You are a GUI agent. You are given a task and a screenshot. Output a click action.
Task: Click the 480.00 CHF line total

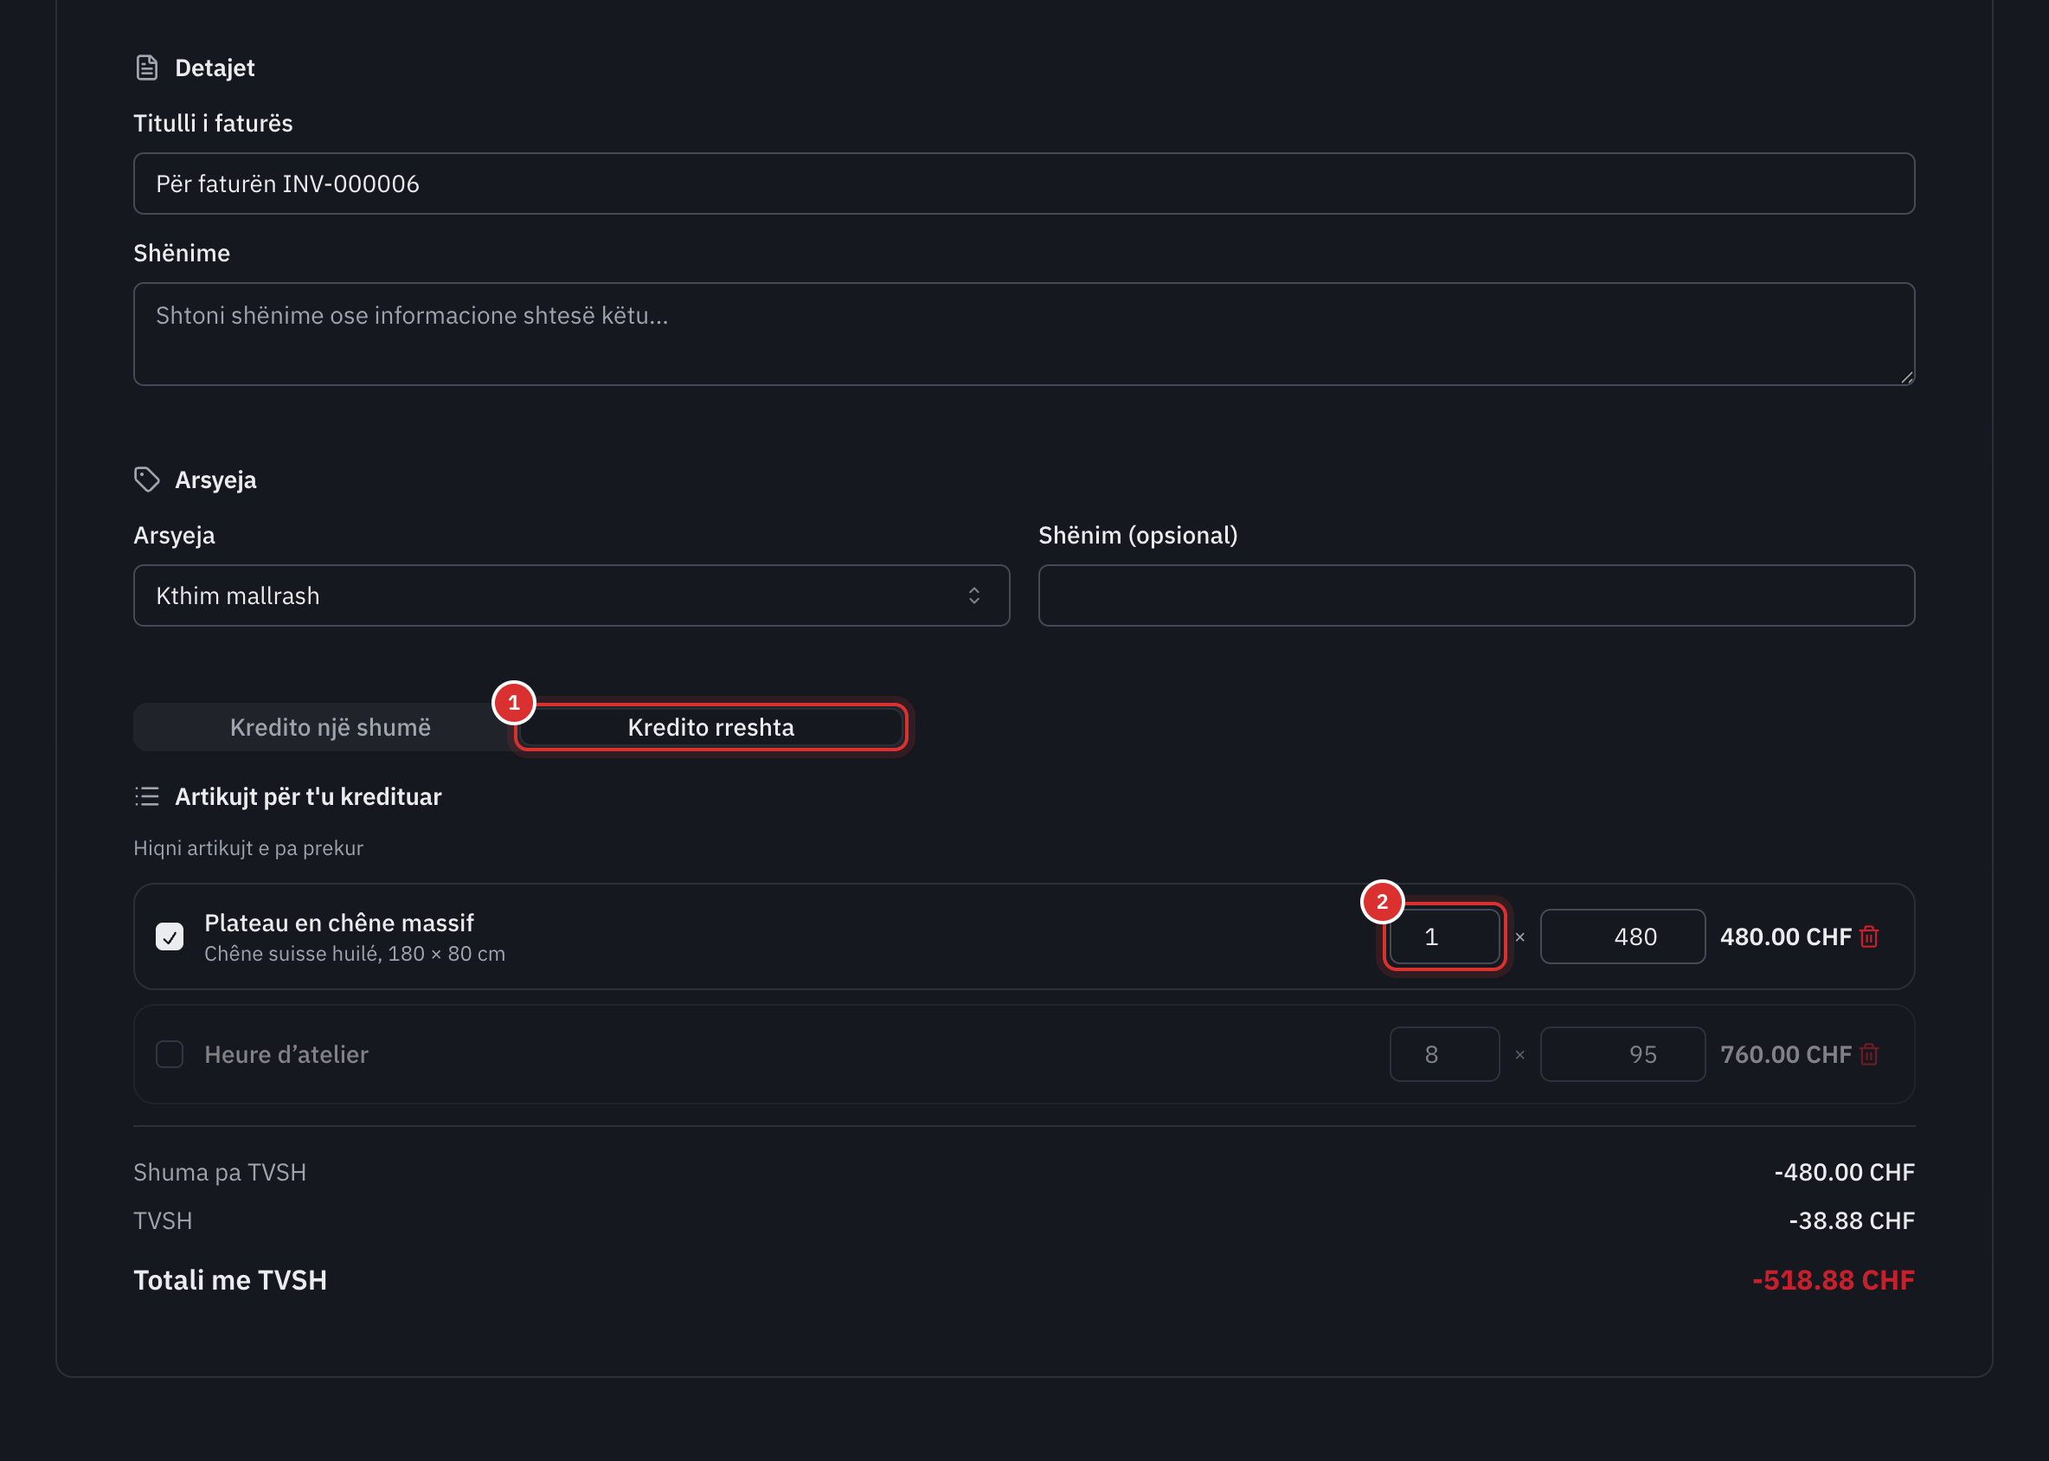click(1785, 936)
